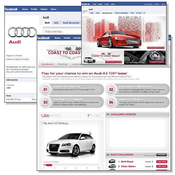Open the ElectricityUntamed bit.ly link
Image resolution: width=175 pixels, height=175 pixels.
point(19,72)
